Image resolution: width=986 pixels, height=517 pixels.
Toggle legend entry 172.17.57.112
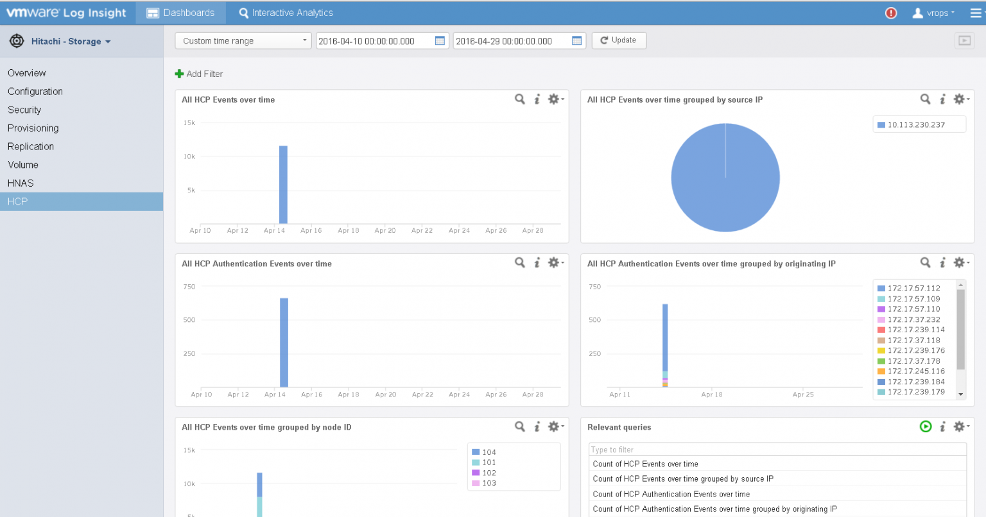pyautogui.click(x=908, y=288)
